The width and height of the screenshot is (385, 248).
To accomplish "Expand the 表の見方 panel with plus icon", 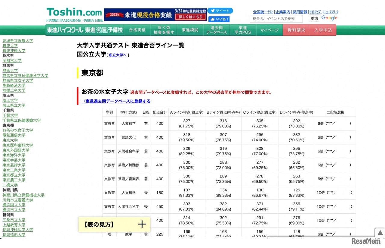I will [x=114, y=224].
